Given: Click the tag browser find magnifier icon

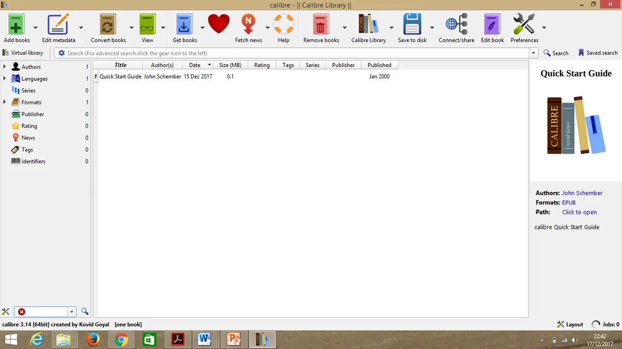Looking at the screenshot, I should click(85, 312).
